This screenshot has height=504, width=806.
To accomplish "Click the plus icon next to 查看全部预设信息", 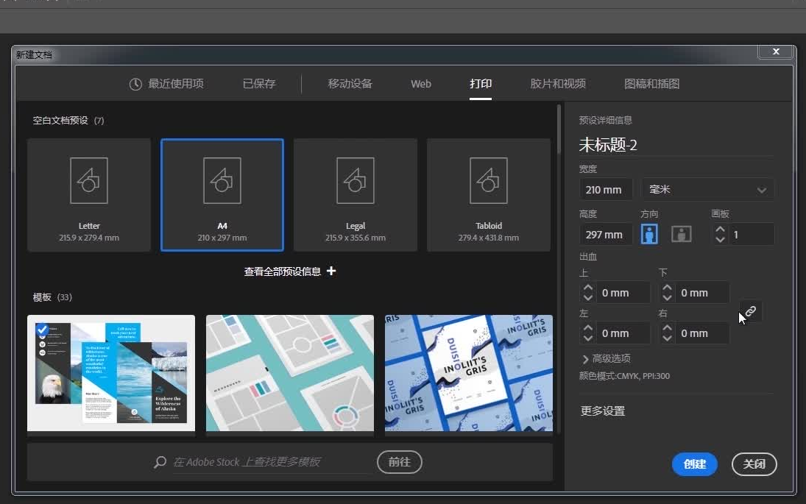I will click(331, 271).
